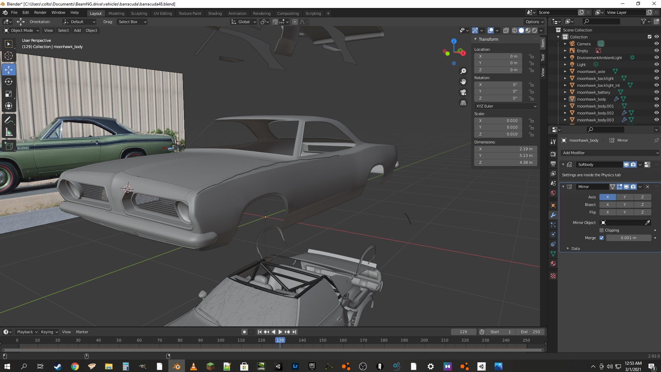
Task: Enable the Clipping checkbox
Action: (x=602, y=230)
